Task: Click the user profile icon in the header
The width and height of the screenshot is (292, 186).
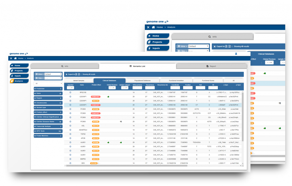Action: [x=236, y=53]
